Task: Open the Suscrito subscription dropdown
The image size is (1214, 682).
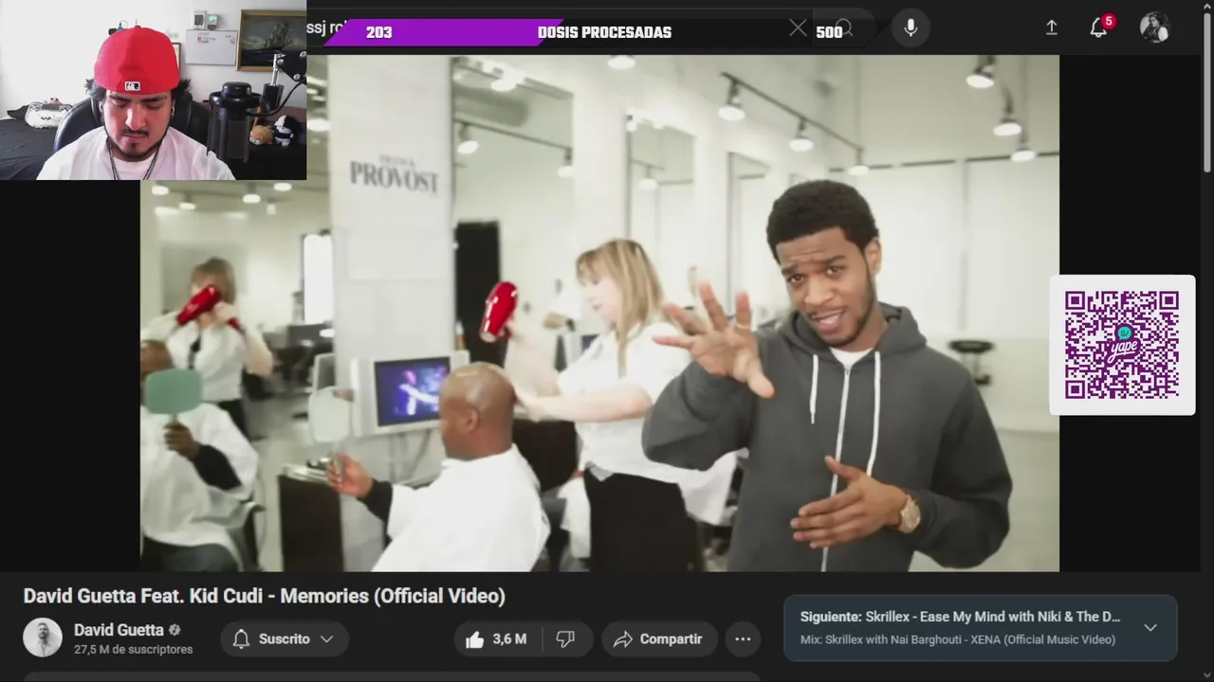Action: [285, 639]
